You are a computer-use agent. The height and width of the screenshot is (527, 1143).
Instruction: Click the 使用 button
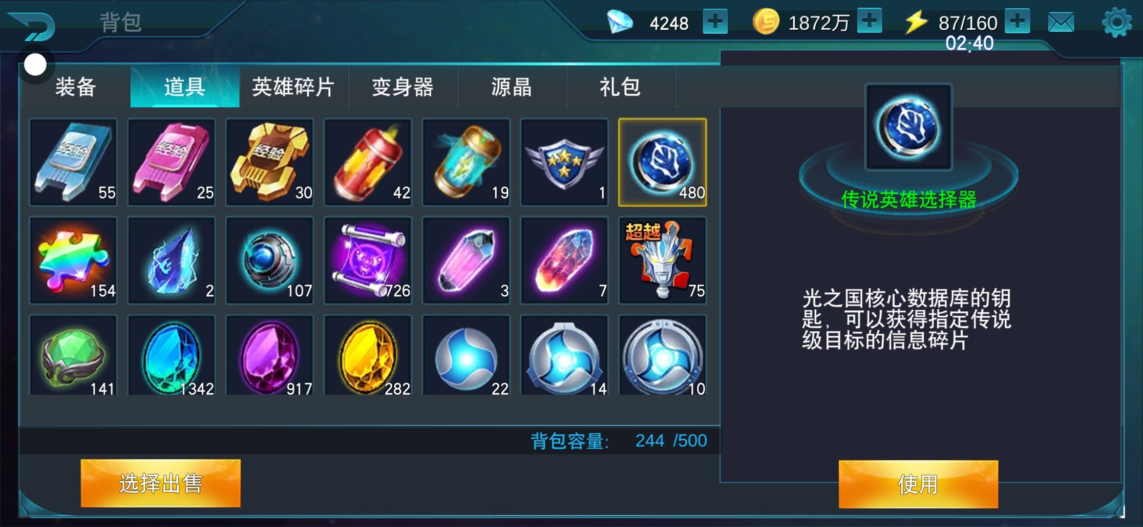pos(918,484)
